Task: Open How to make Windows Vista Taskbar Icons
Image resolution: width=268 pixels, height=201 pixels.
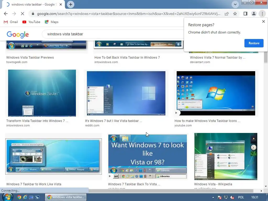Action: 207,121
